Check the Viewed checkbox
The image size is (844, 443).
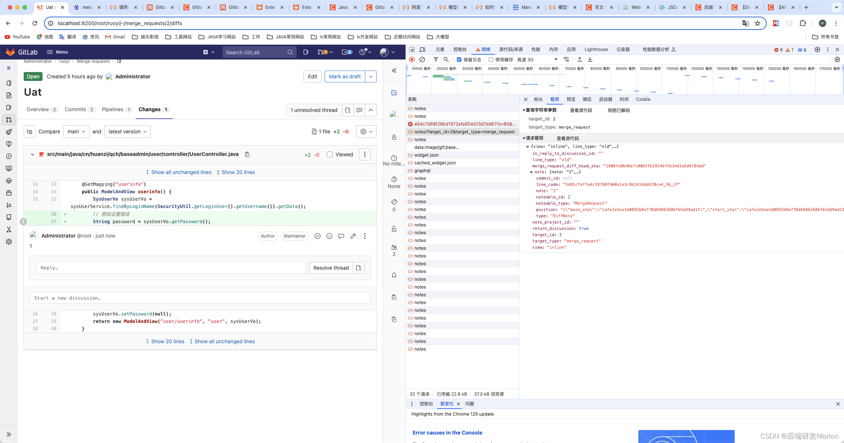(x=330, y=154)
